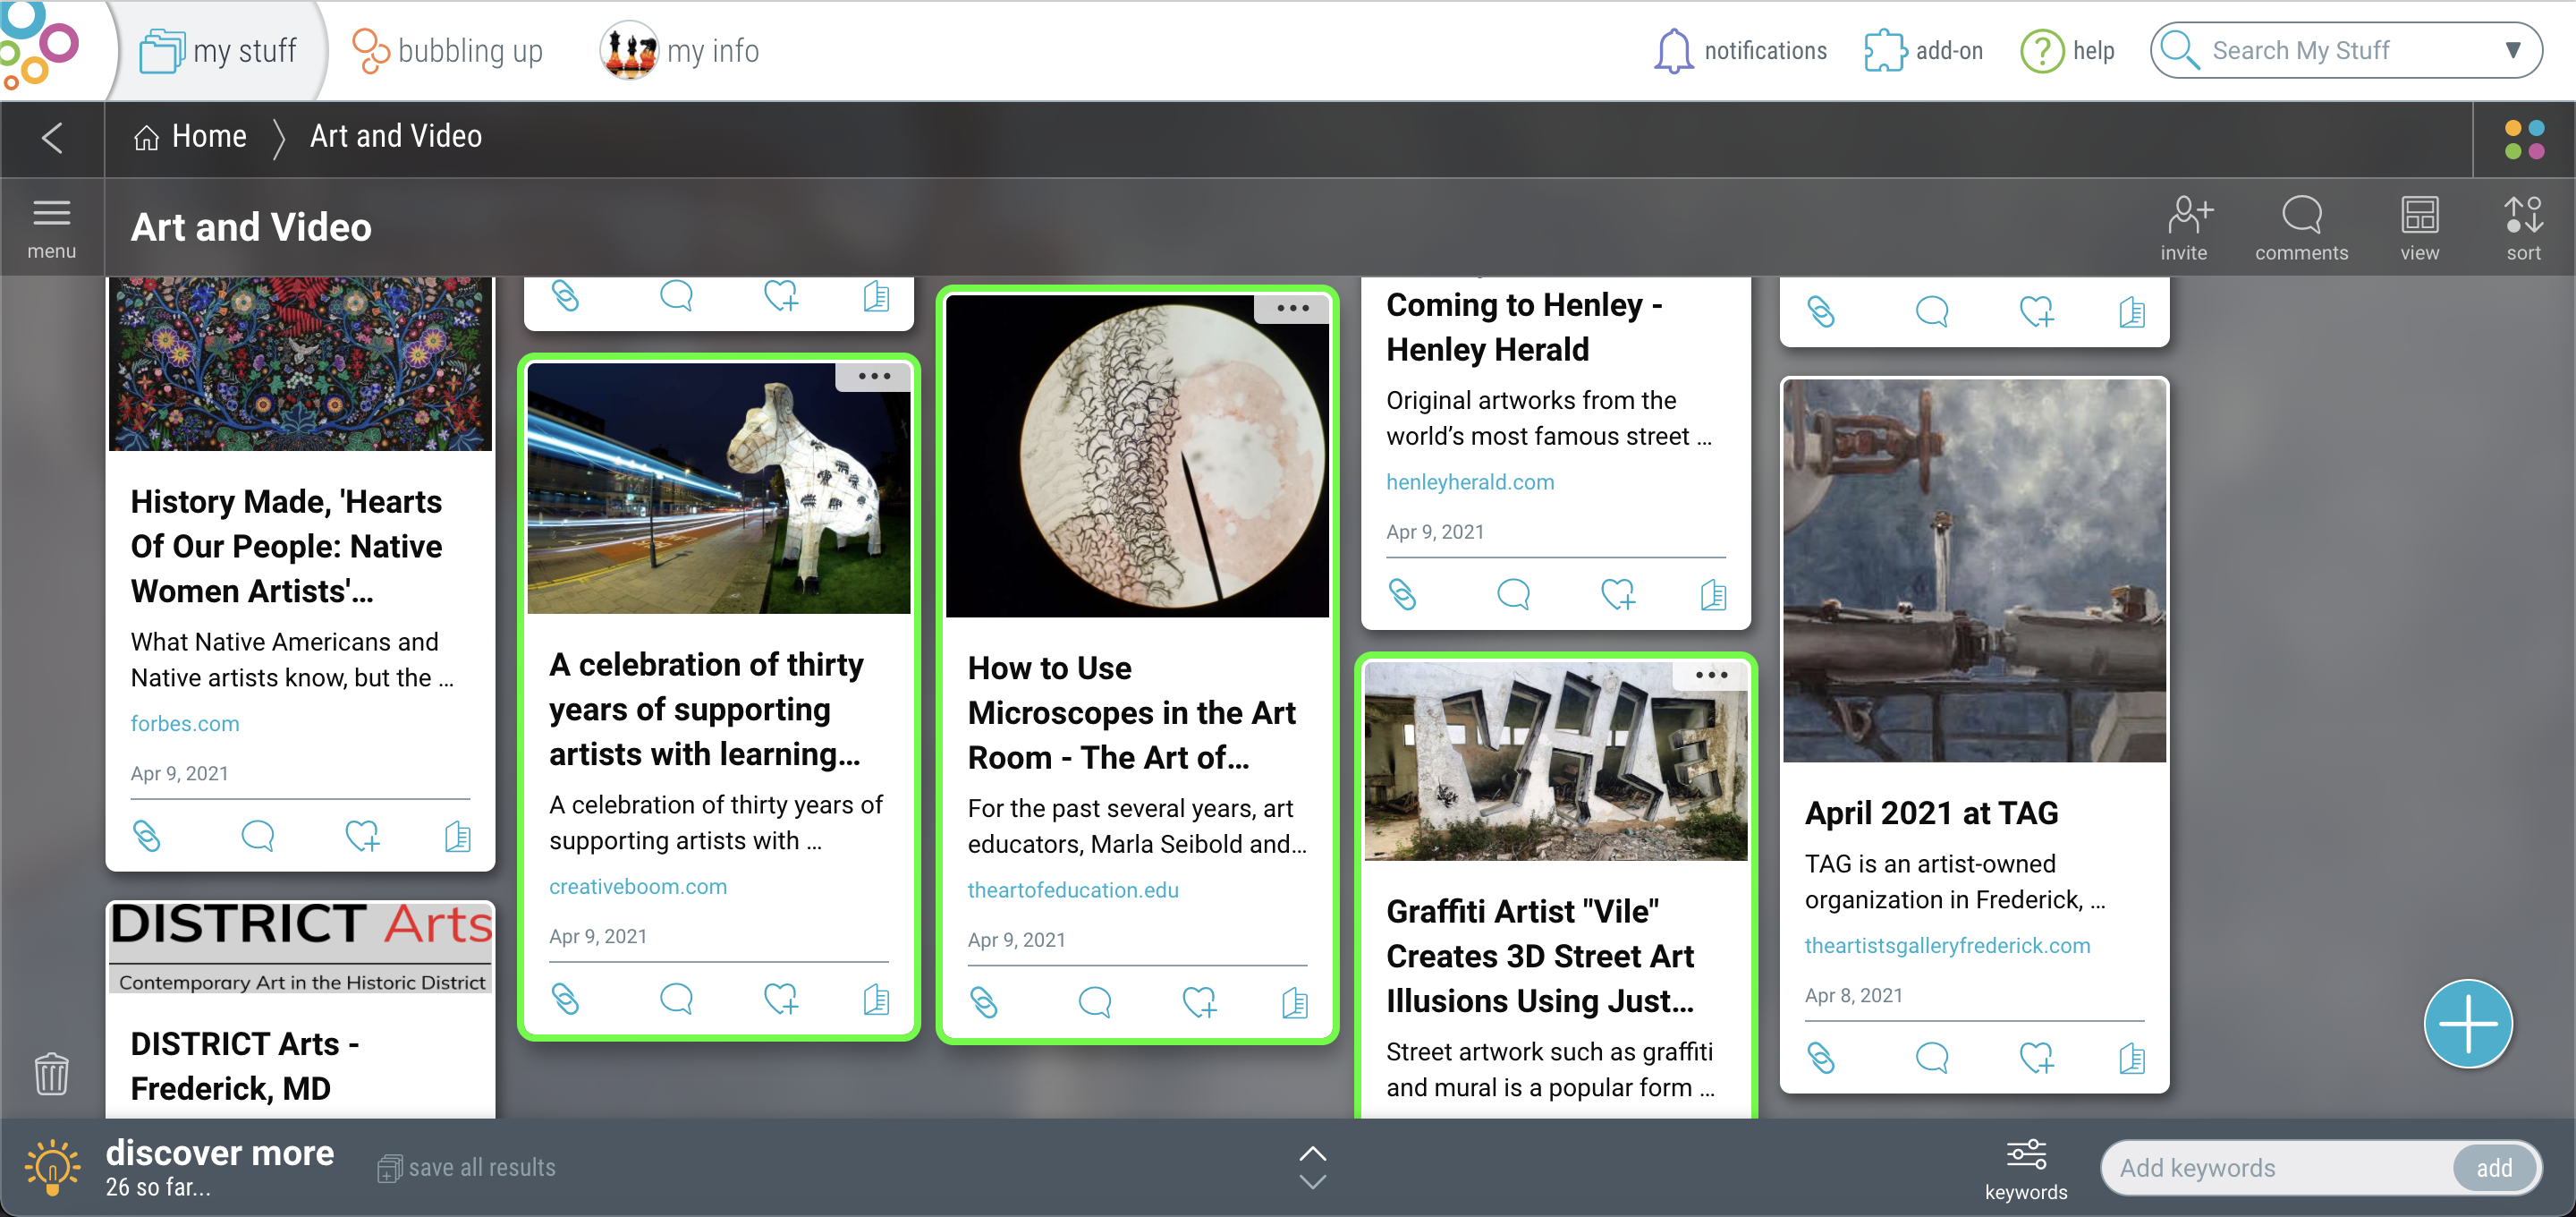Copy the Henley Herald card to collection
Screen dimensions: 2576x1217
pos(1713,593)
